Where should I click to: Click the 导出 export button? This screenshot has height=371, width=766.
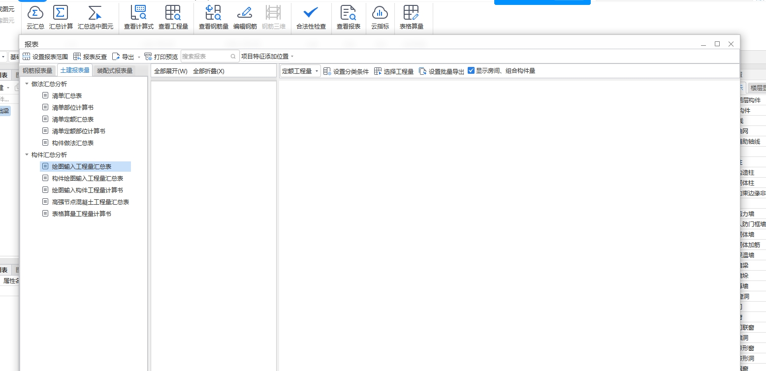(124, 57)
